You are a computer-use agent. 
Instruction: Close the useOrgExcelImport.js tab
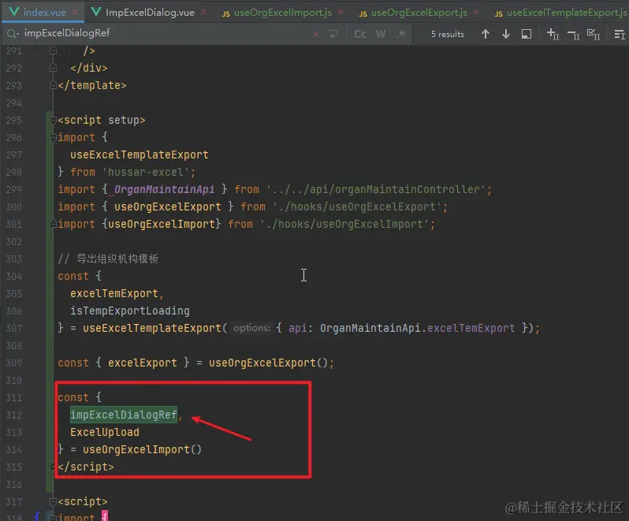coord(341,13)
